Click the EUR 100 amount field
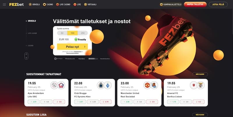The height and width of the screenshot is (117, 233). point(72,39)
